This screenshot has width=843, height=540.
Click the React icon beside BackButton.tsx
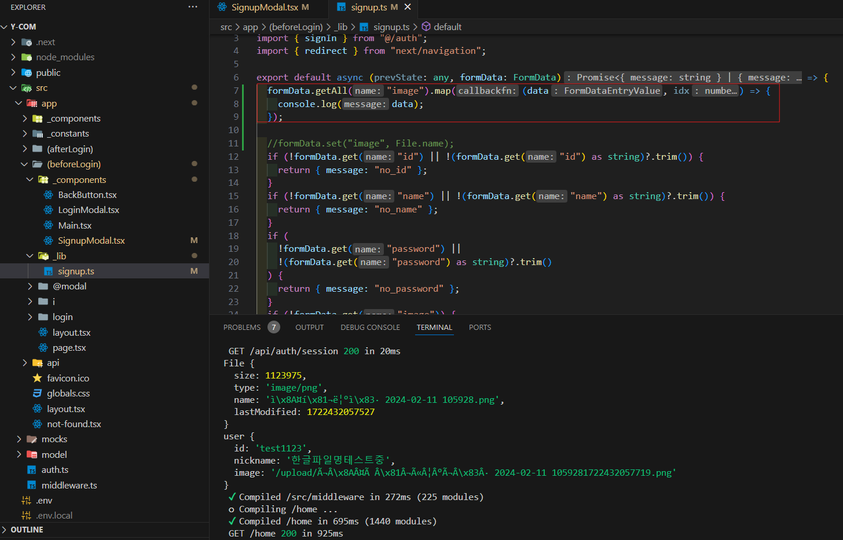point(49,195)
